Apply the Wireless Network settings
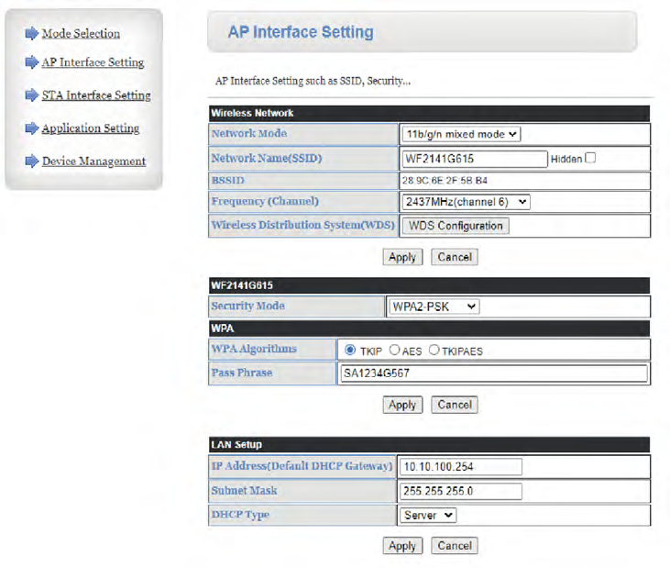Screen dimensions: 670x568 pyautogui.click(x=402, y=257)
